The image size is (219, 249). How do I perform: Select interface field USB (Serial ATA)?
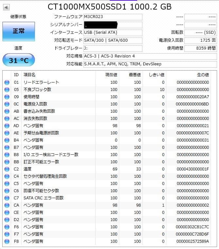tap(113, 33)
